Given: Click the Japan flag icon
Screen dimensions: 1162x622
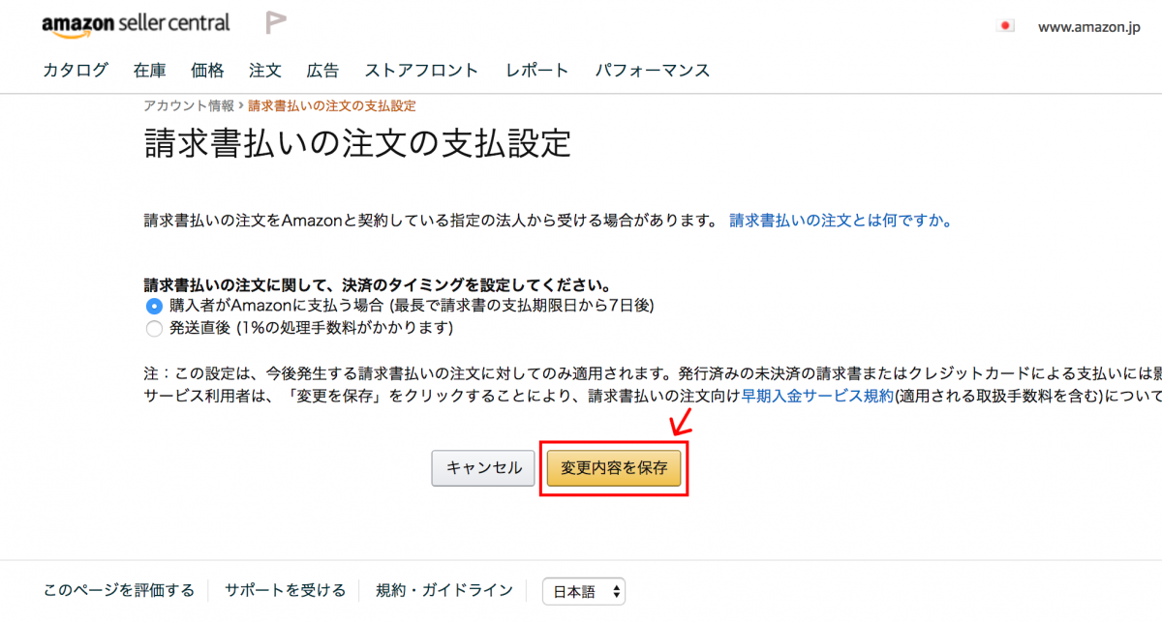Looking at the screenshot, I should tap(1005, 26).
